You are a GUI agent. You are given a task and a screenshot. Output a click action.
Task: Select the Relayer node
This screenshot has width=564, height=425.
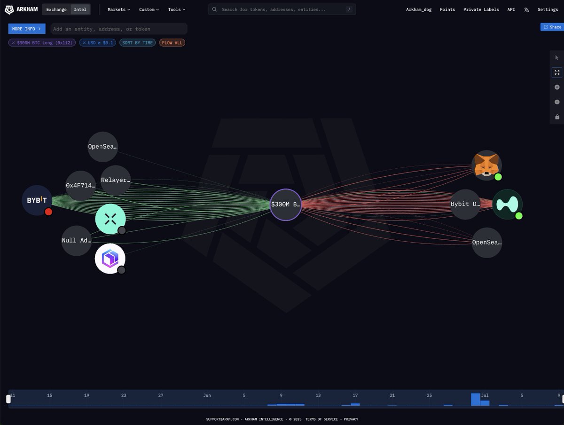pyautogui.click(x=116, y=180)
